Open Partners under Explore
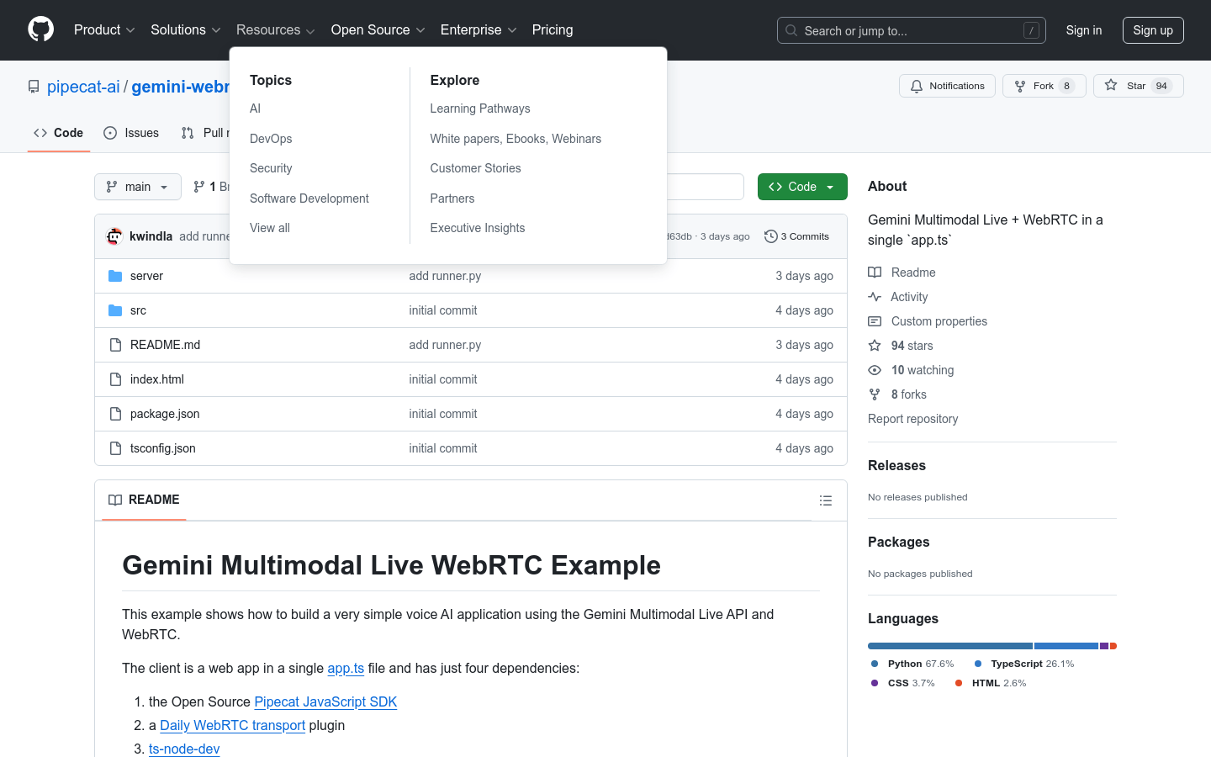 [x=452, y=199]
